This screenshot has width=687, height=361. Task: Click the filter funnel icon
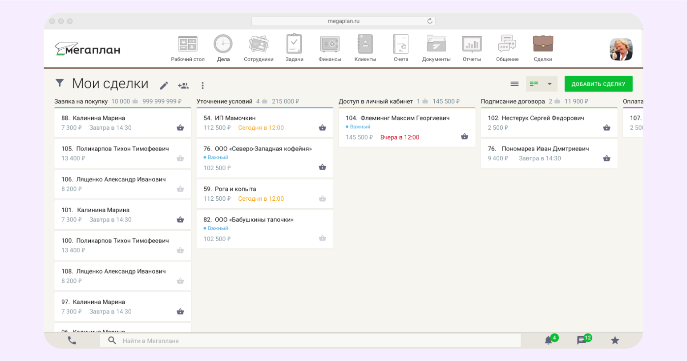tap(60, 83)
